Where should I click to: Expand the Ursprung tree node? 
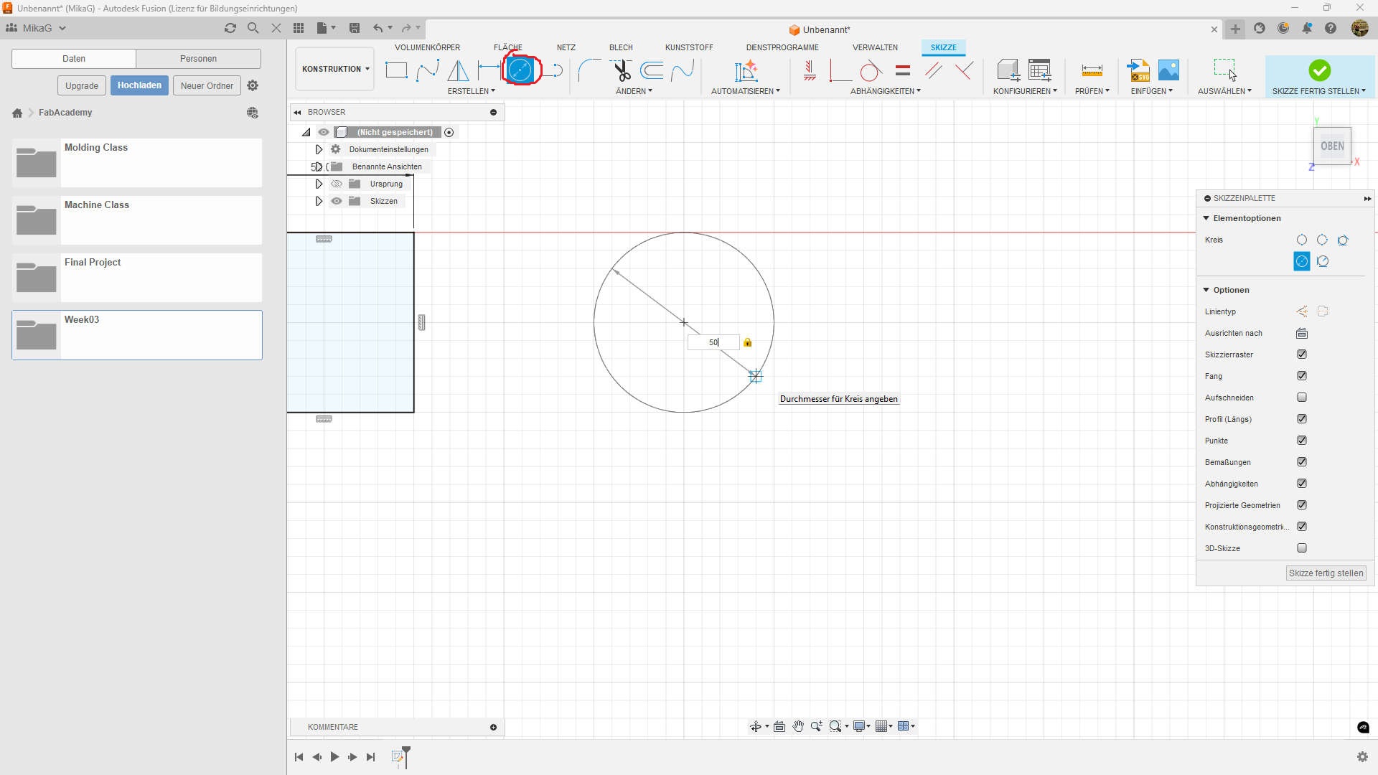coord(319,184)
